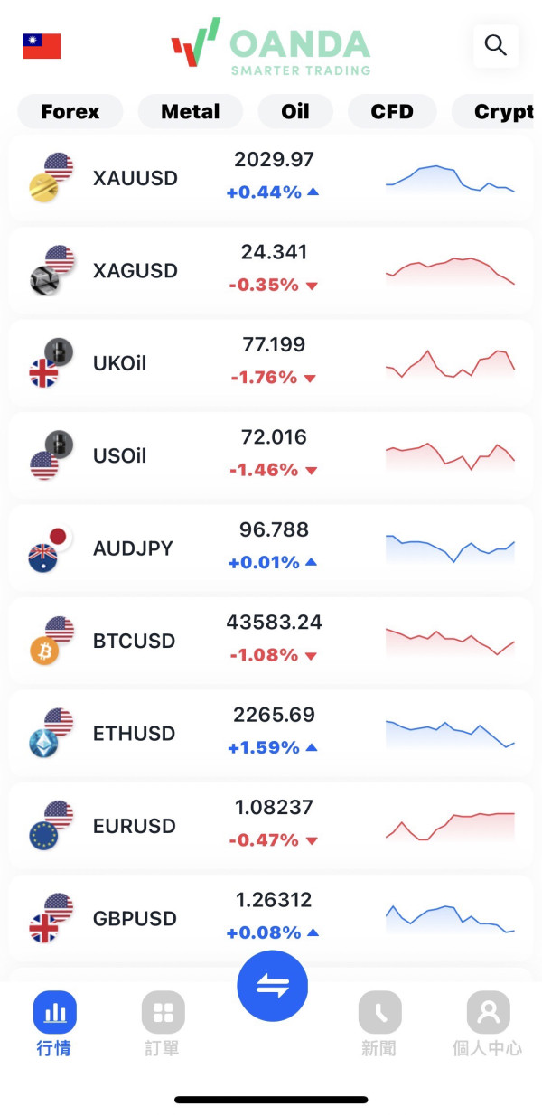Viewport: 542px width, 1115px height.
Task: View the EURUSD mini price chart
Action: (450, 826)
